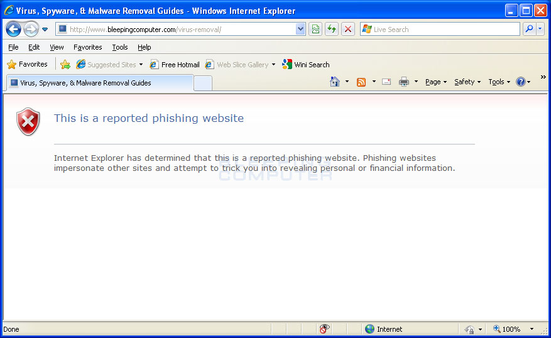Refresh the page with green arrows icon
Image resolution: width=551 pixels, height=338 pixels.
(x=331, y=29)
